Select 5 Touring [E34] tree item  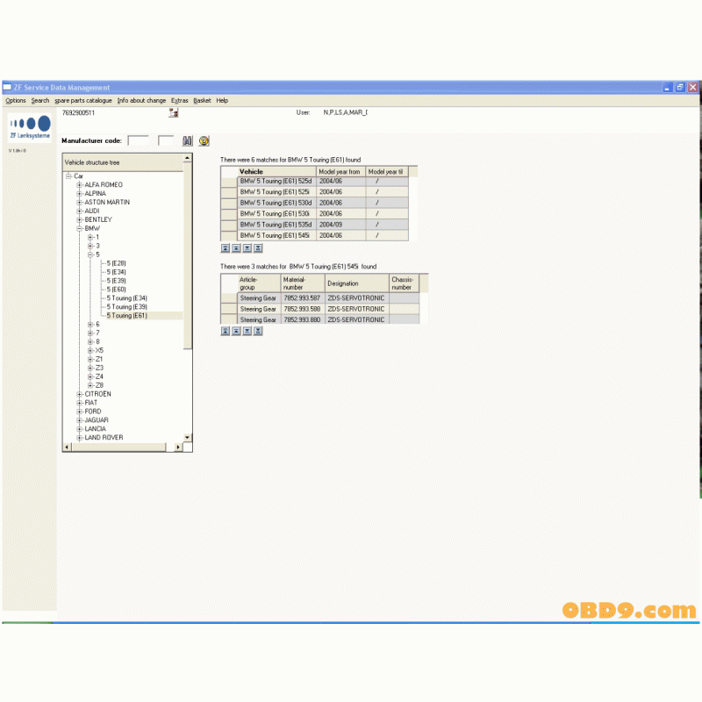[x=127, y=298]
